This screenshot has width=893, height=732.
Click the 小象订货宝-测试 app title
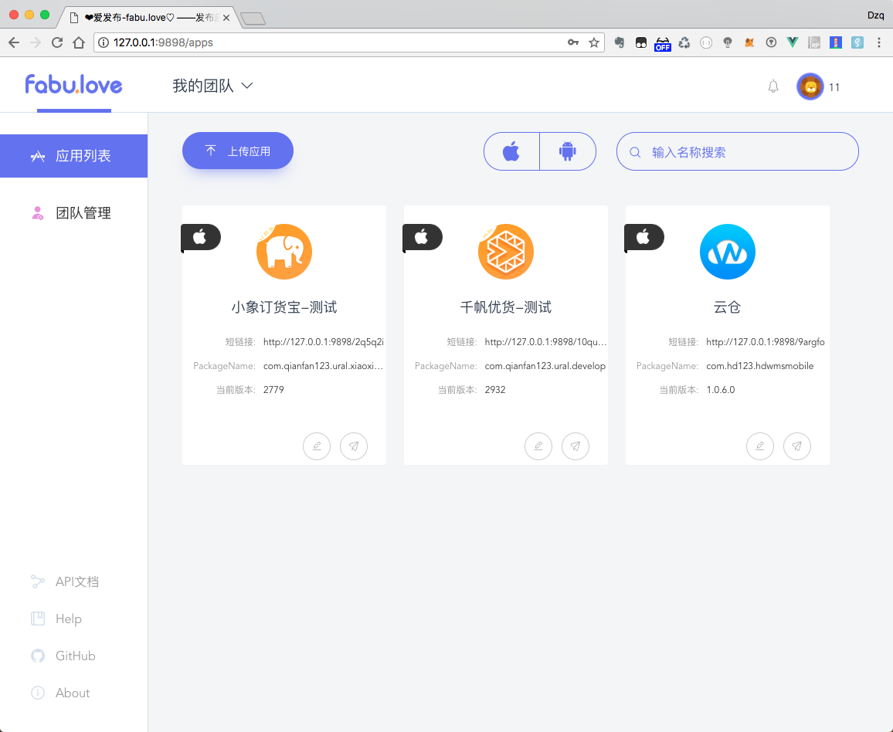click(x=284, y=307)
